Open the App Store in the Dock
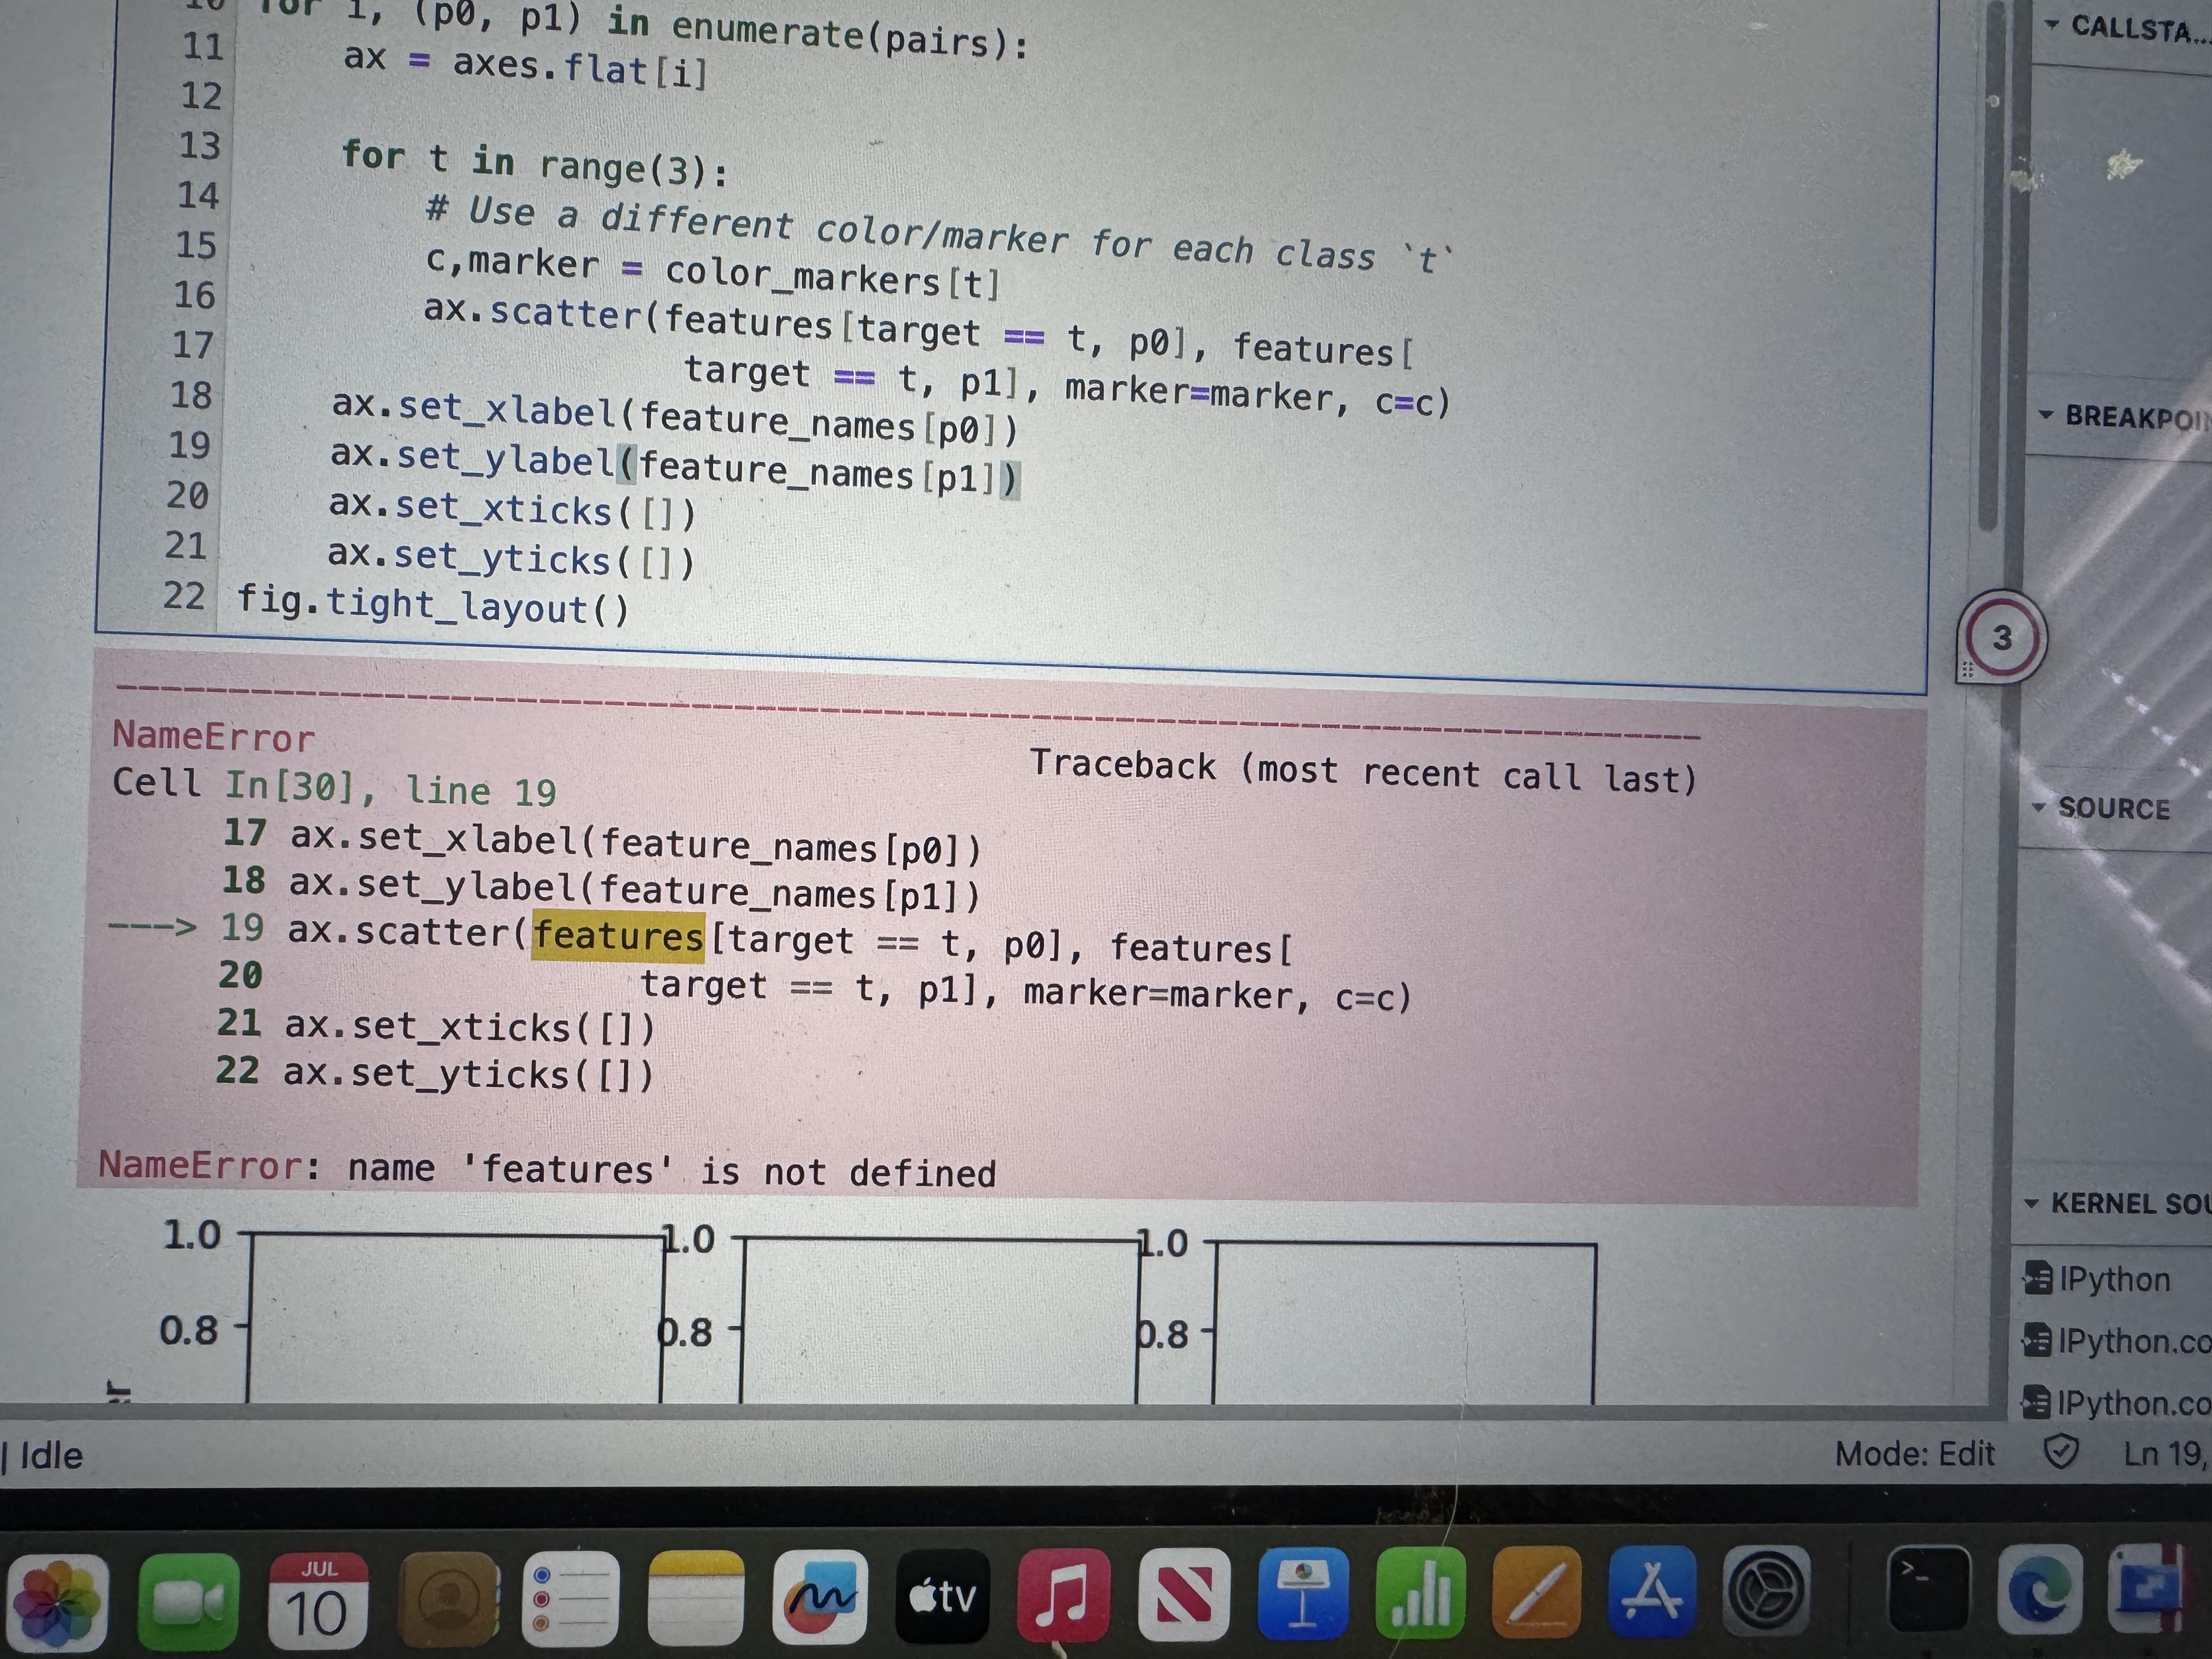This screenshot has width=2212, height=1659. pos(1652,1592)
